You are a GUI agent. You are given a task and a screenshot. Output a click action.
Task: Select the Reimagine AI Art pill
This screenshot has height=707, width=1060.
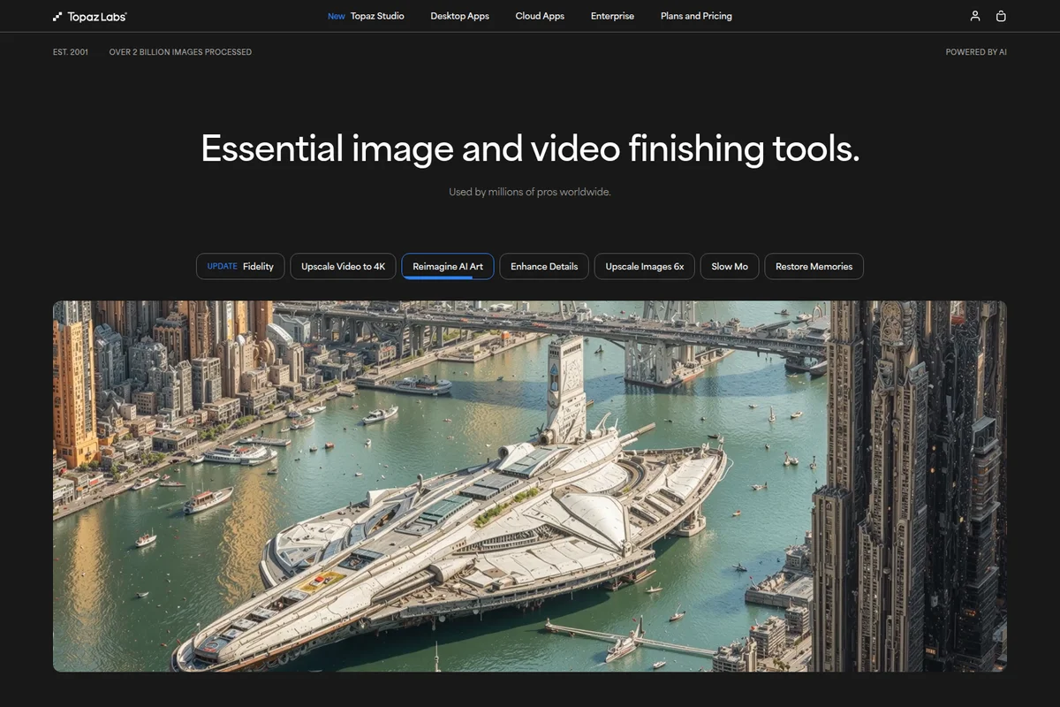click(447, 266)
